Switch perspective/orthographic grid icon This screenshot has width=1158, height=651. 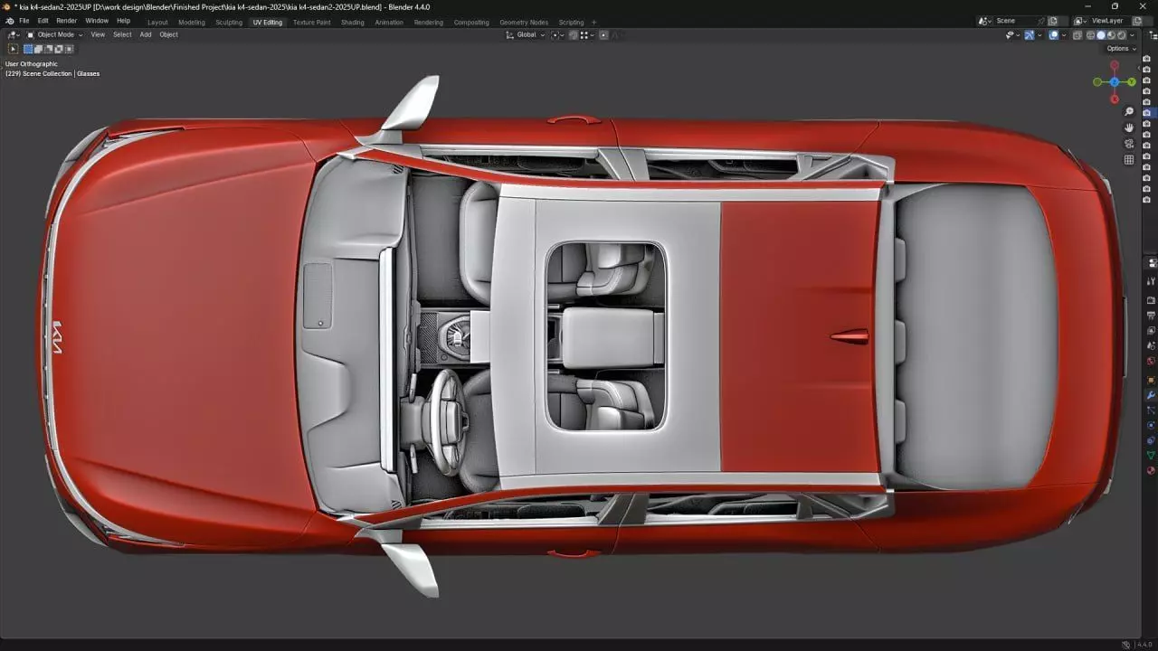(x=1129, y=160)
